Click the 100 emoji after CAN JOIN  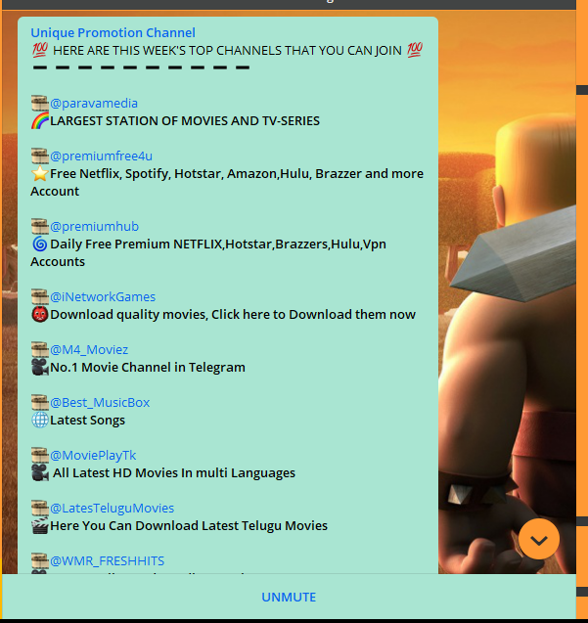(x=415, y=50)
